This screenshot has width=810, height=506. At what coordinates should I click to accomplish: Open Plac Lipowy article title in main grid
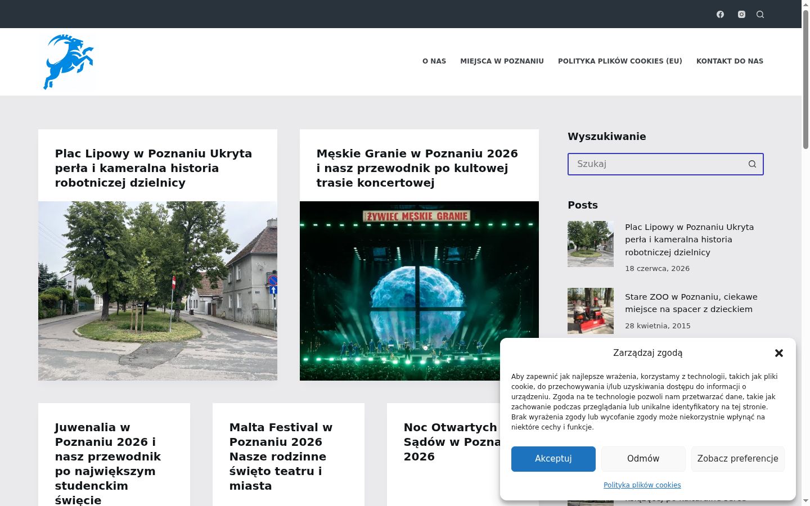(154, 168)
